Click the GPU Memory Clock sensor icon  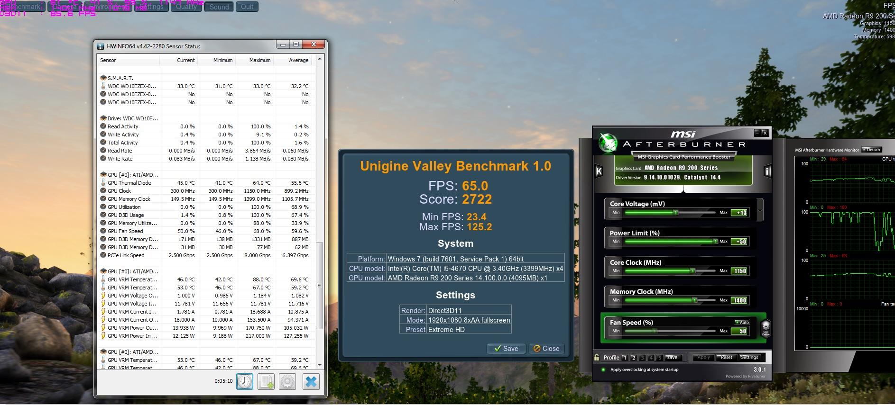pos(103,199)
